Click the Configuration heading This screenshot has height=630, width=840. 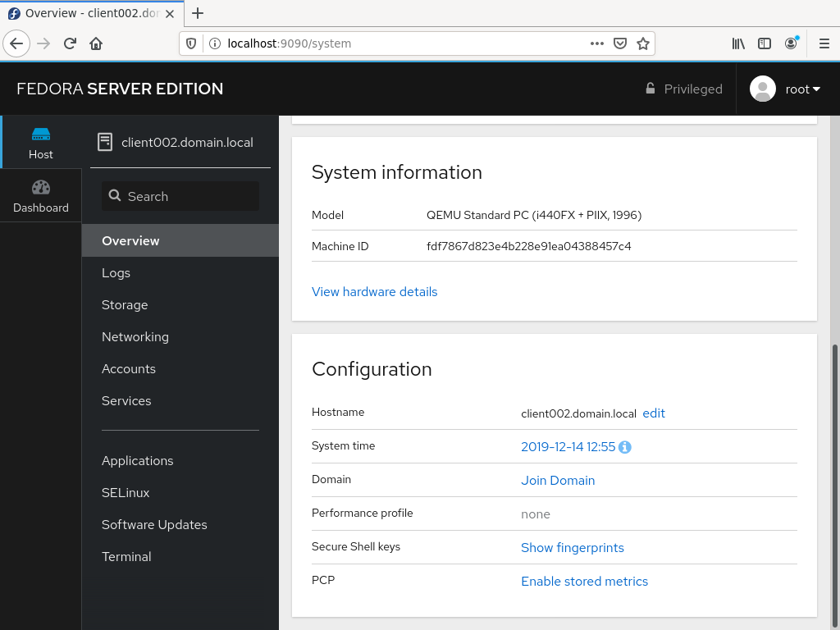(x=372, y=369)
